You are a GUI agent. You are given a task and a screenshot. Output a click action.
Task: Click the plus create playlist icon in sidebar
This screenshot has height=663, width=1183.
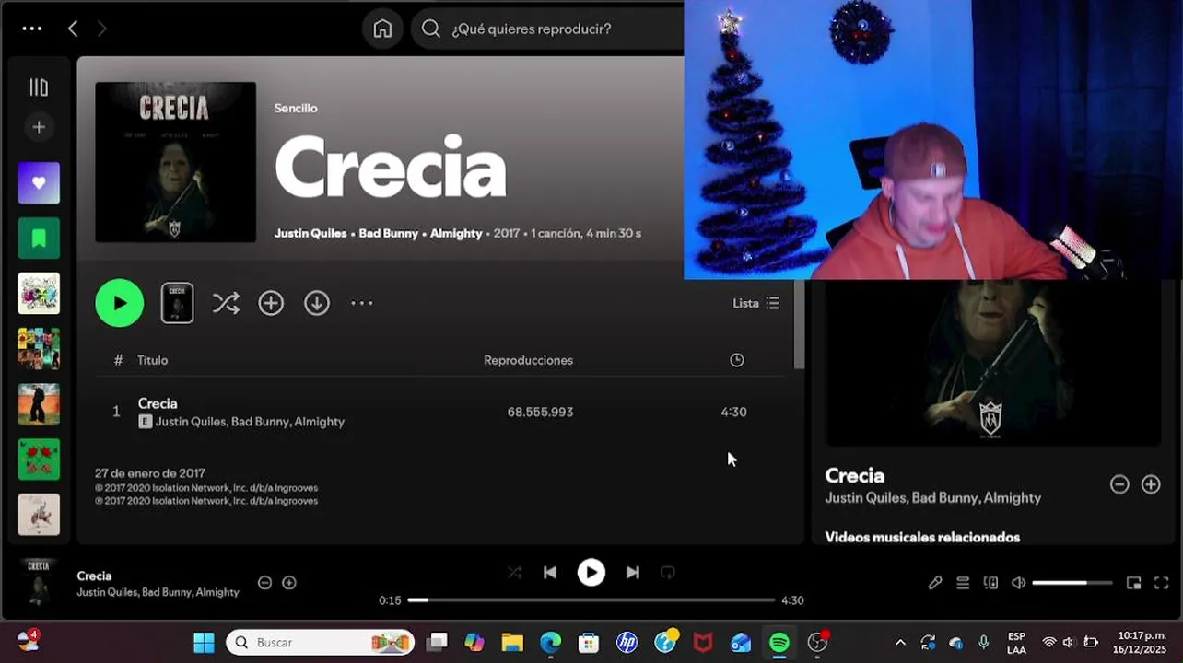(39, 127)
